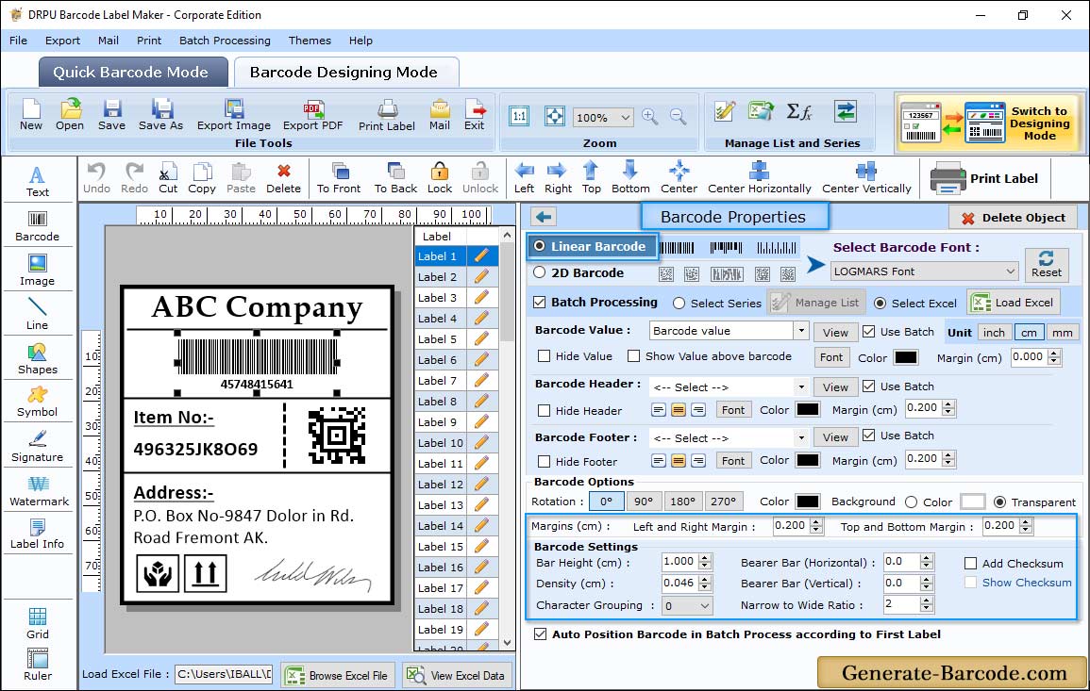Click the Load Excel button
This screenshot has width=1090, height=691.
click(1015, 303)
